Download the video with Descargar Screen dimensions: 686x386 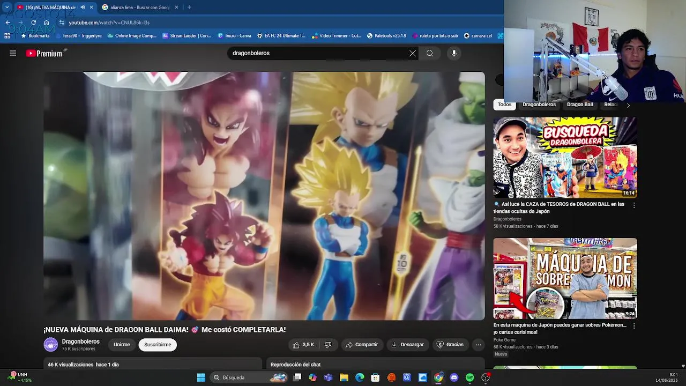408,345
